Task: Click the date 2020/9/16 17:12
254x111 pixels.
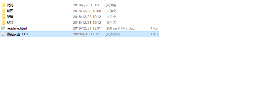Action: 86,34
